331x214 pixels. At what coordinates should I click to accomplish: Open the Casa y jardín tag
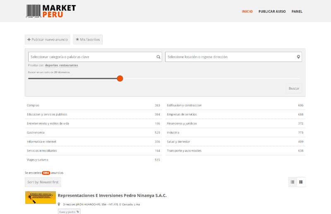[x=69, y=212]
